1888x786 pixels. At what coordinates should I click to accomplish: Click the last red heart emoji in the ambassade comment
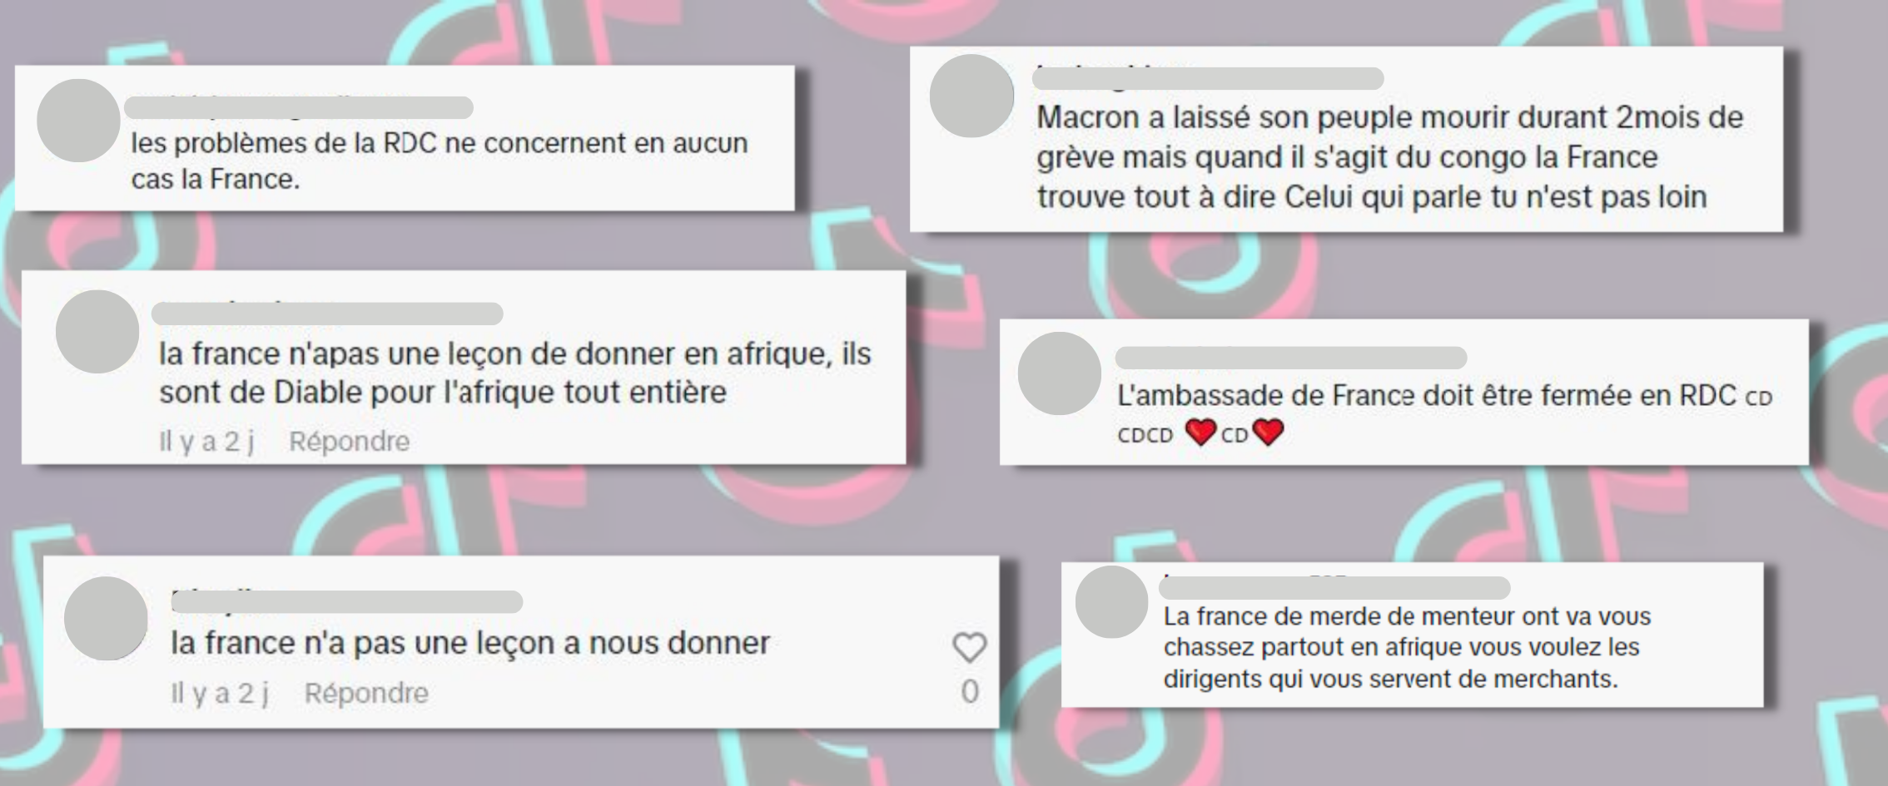point(1268,432)
